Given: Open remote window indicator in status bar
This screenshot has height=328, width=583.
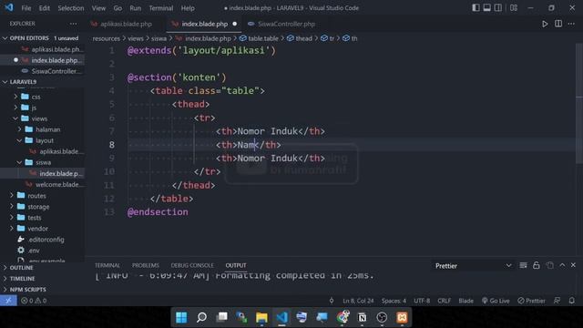Looking at the screenshot, I should [8, 301].
